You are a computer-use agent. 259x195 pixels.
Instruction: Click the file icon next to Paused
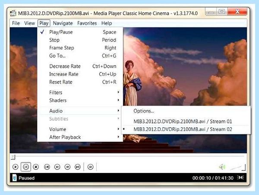(15, 178)
